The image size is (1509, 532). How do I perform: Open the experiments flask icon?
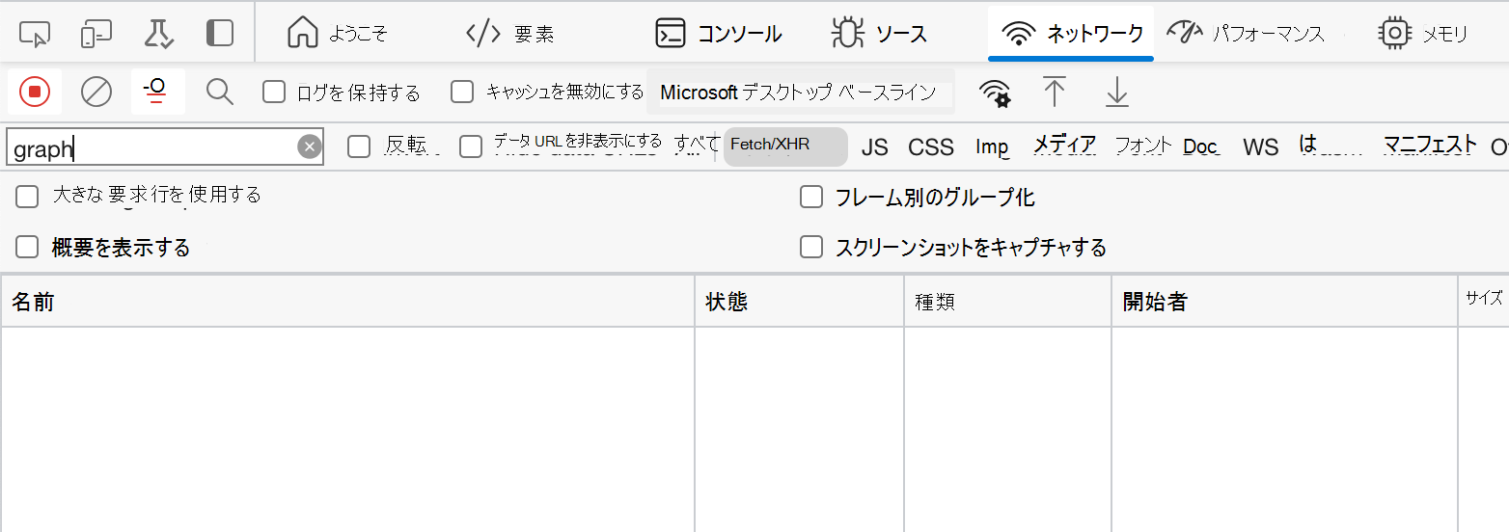tap(158, 34)
